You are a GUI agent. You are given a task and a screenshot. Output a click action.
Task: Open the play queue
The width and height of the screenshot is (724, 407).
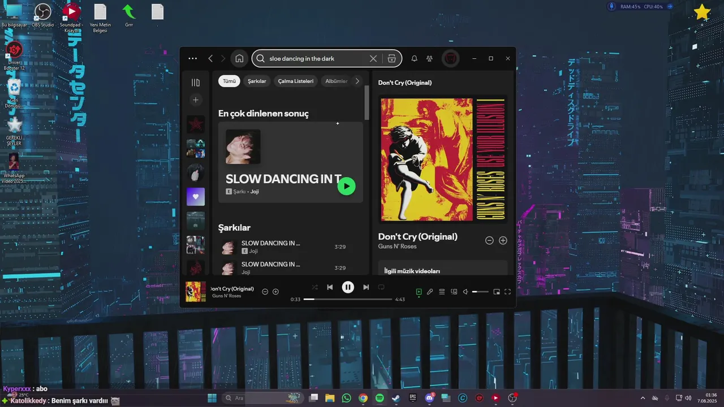442,292
